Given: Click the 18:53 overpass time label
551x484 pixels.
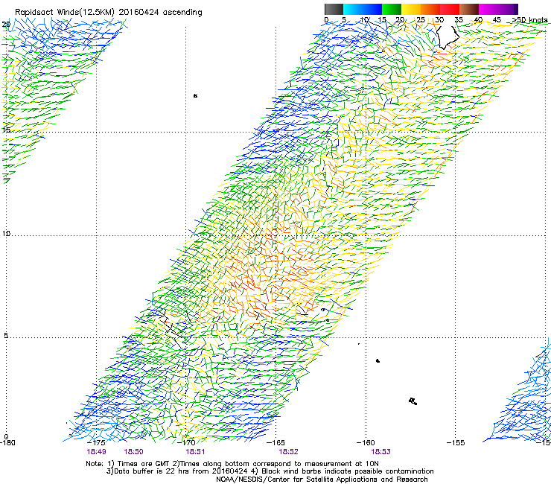Looking at the screenshot, I should click(381, 452).
